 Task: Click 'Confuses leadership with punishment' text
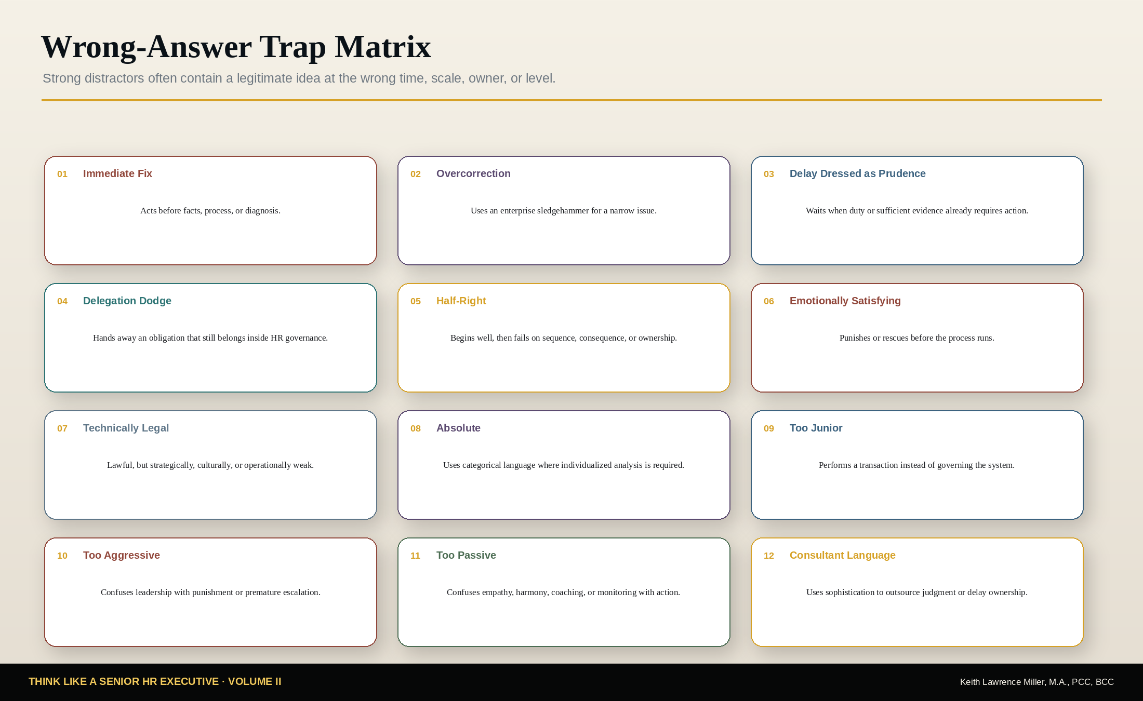(210, 592)
